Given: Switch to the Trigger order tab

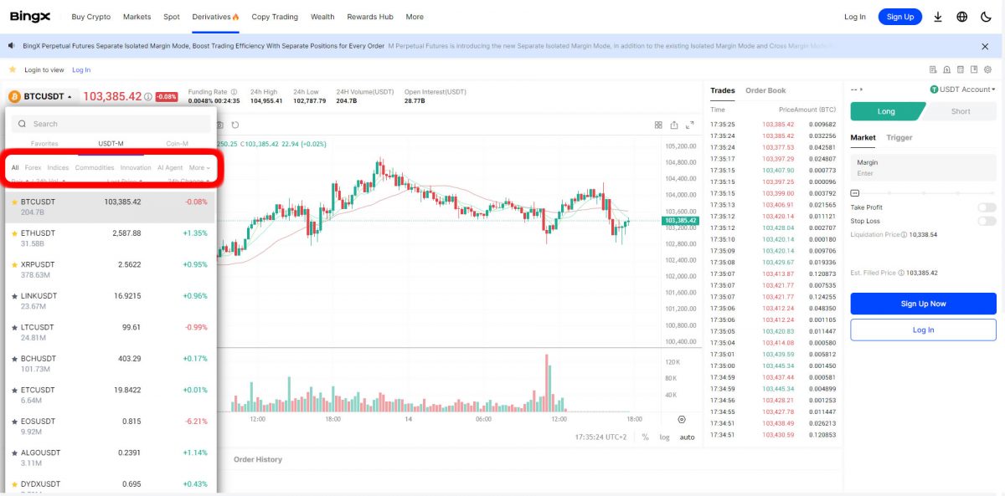Looking at the screenshot, I should point(899,137).
